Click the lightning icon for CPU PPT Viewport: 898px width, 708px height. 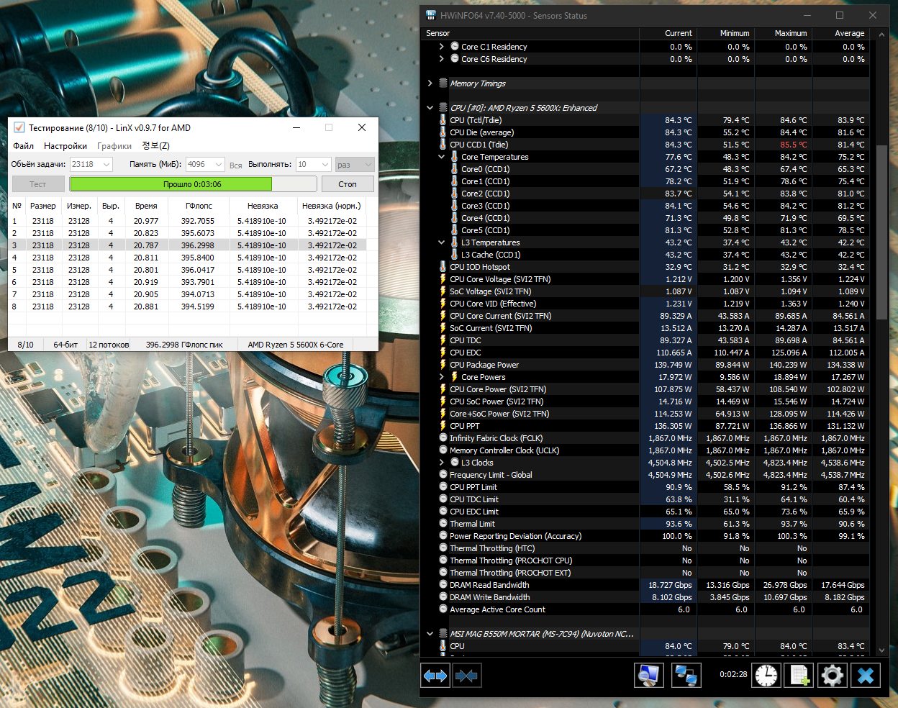click(443, 426)
